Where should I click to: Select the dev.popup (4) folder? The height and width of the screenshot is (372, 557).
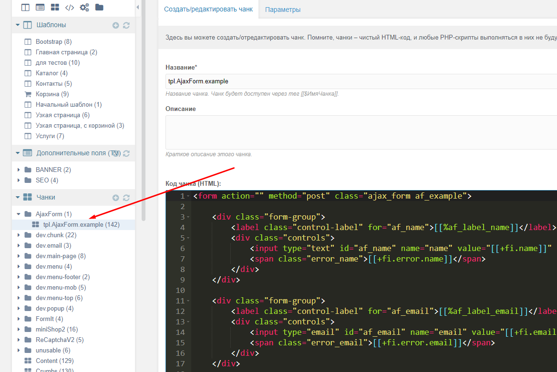pos(55,309)
